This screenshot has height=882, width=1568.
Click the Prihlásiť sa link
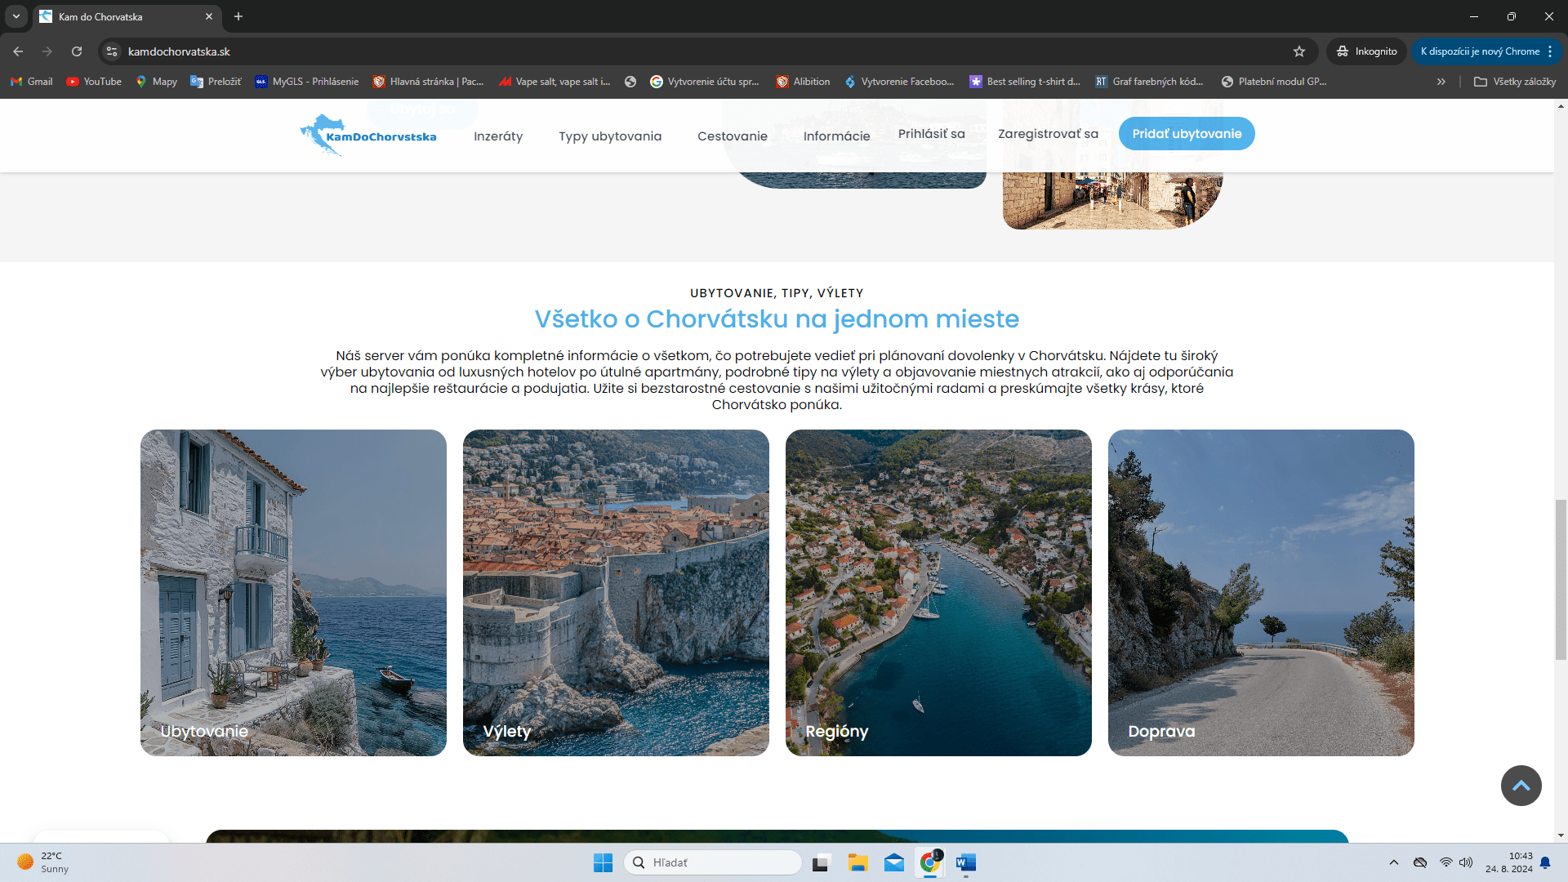click(x=932, y=134)
